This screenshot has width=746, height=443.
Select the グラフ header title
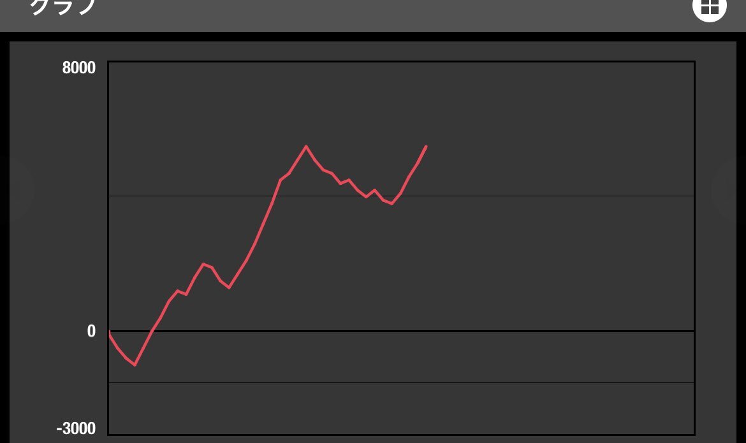tap(63, 7)
